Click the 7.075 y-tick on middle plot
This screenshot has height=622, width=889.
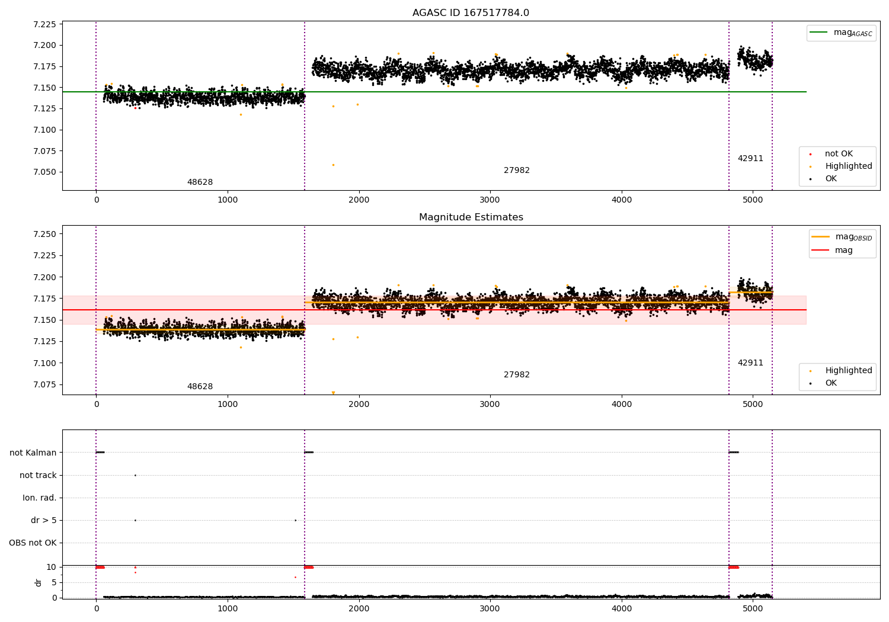click(x=44, y=385)
